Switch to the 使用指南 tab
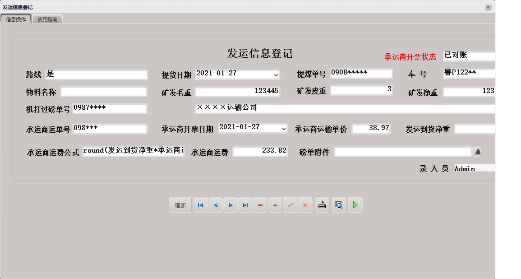The height and width of the screenshot is (279, 521). coord(47,19)
